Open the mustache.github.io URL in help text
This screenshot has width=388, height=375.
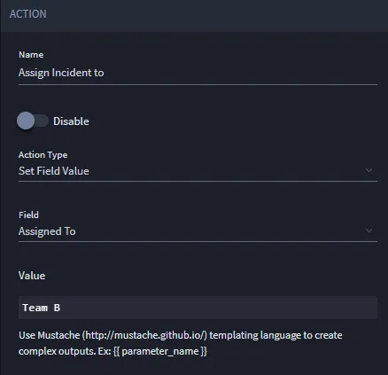144,335
